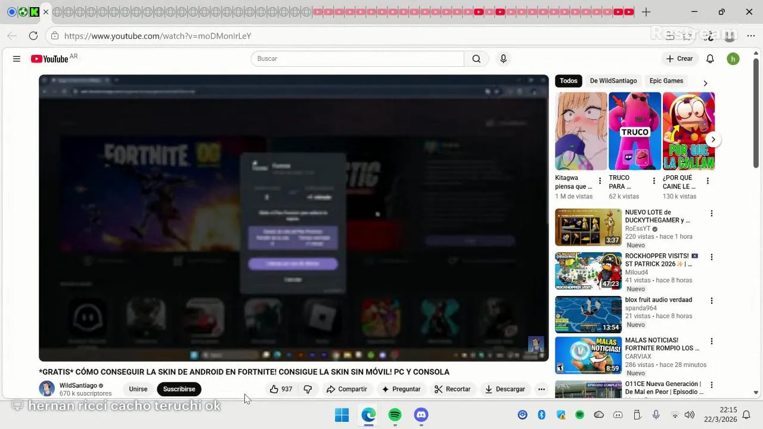This screenshot has height=429, width=763.
Task: Click the Unirse membership button
Action: tap(138, 389)
